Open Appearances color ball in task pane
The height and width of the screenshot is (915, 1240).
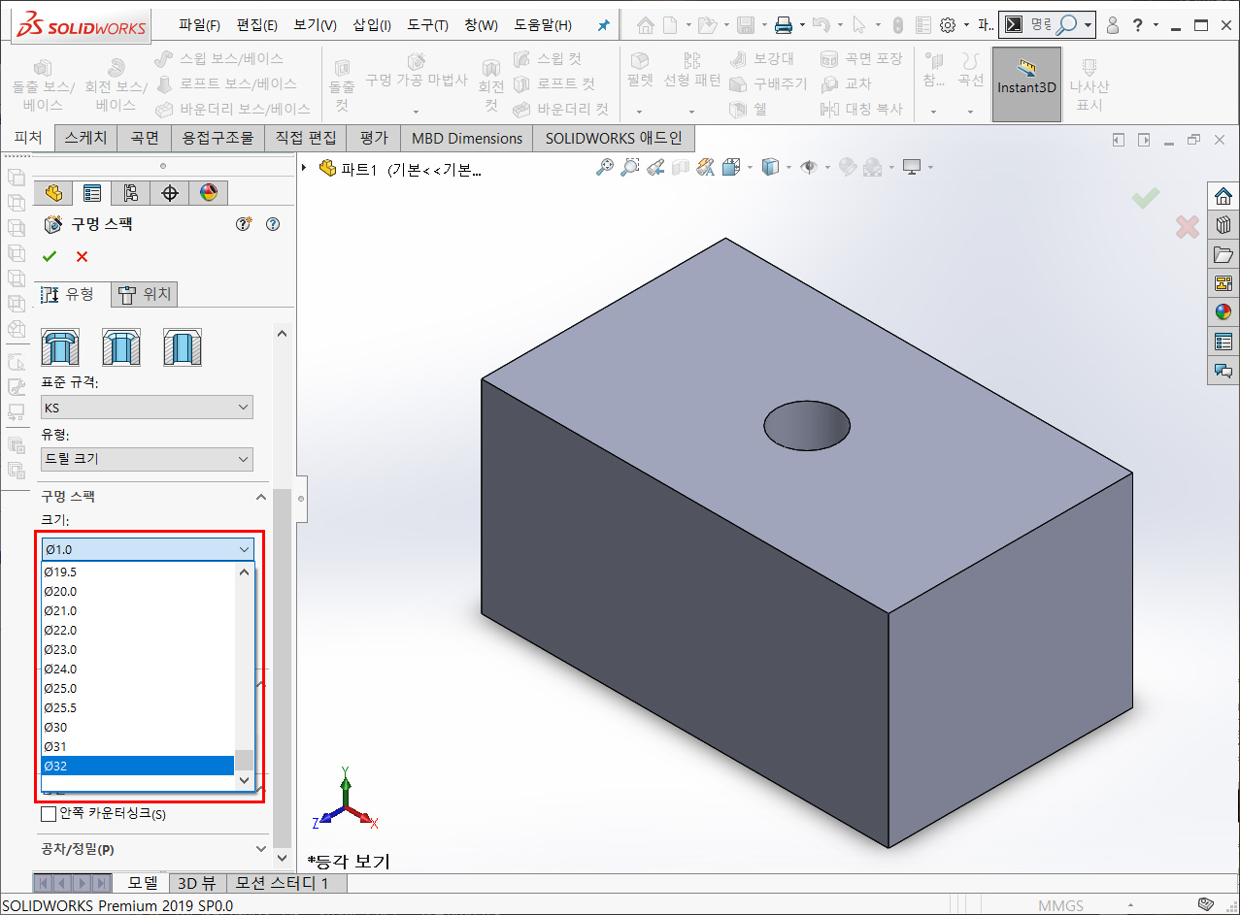[1223, 312]
